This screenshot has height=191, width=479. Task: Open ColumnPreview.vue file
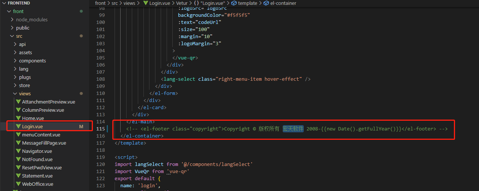(x=43, y=110)
